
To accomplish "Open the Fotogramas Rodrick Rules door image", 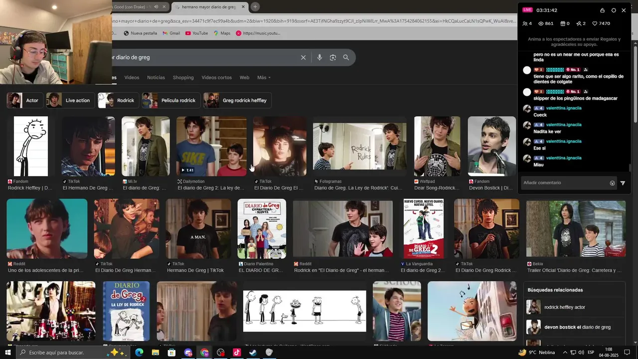I will [x=359, y=146].
